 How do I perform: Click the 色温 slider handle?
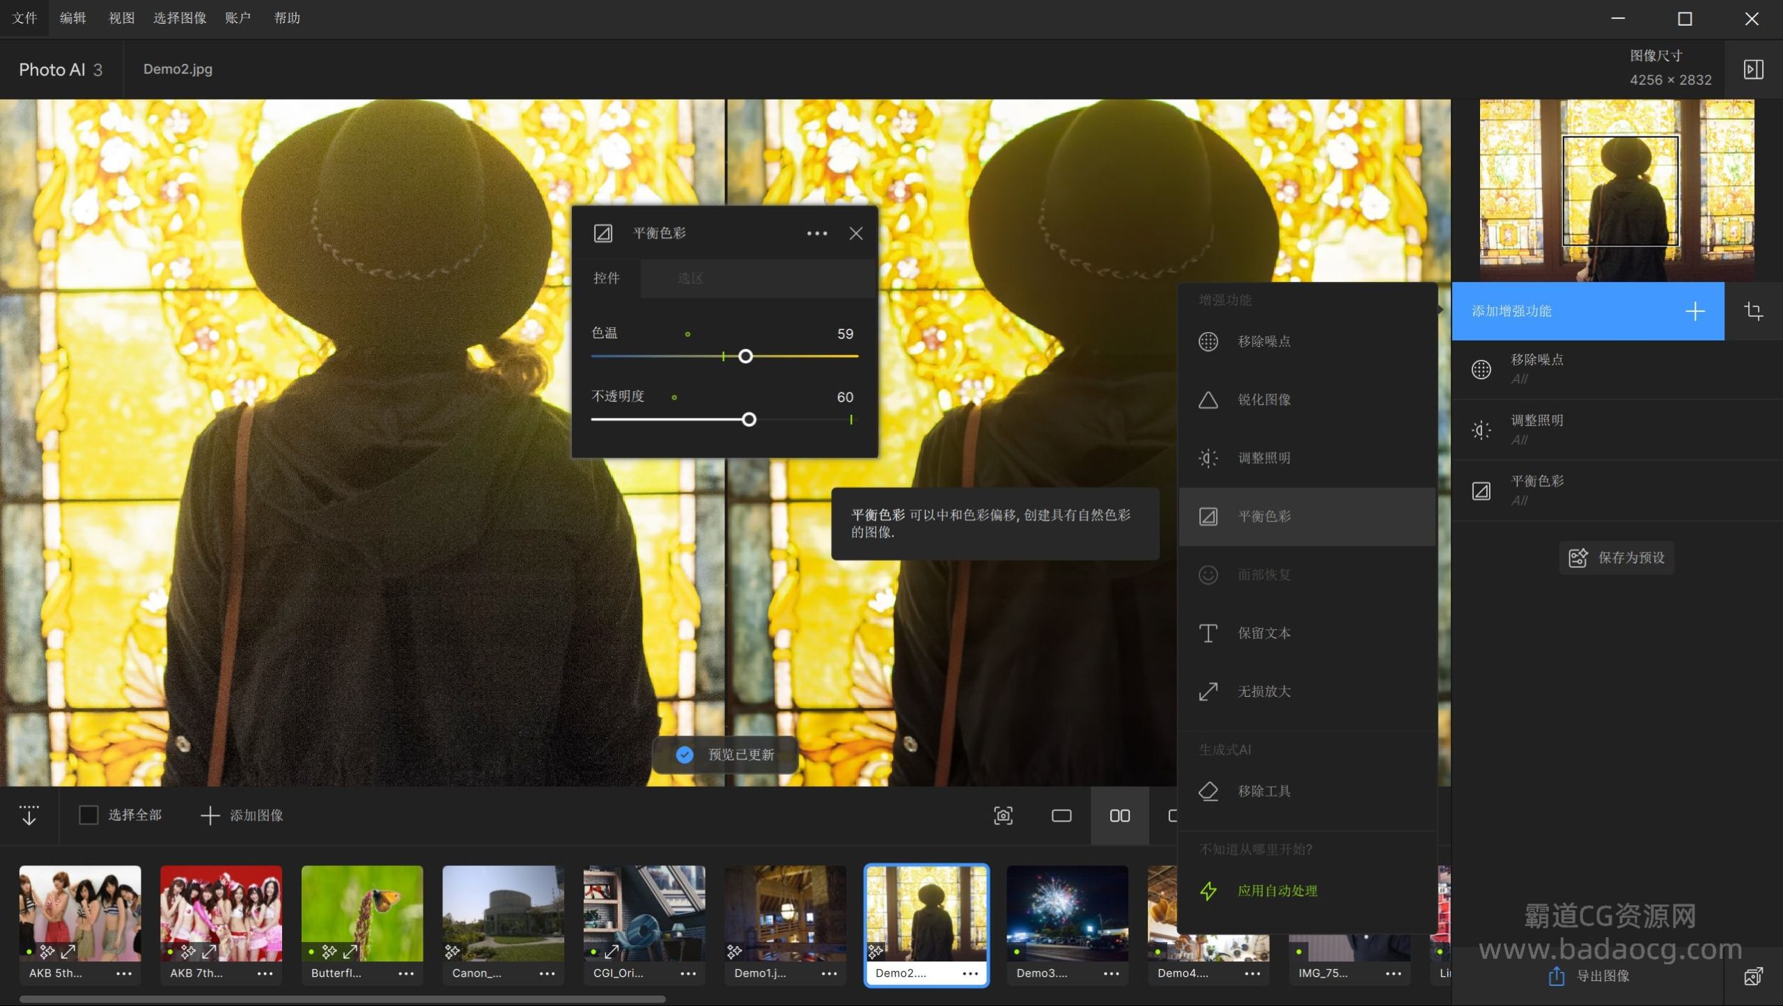(745, 356)
